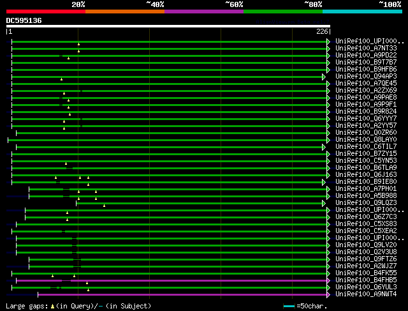This screenshot has height=311, width=408.
Task: Click the purple B4FHB5 alignment bar
Action: [171, 280]
